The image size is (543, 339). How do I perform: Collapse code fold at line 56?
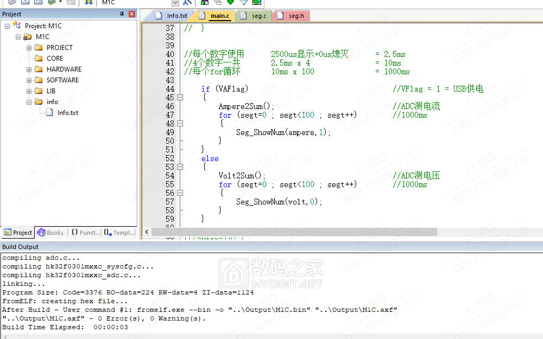[x=180, y=193]
